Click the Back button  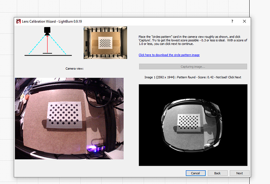pyautogui.click(x=218, y=173)
